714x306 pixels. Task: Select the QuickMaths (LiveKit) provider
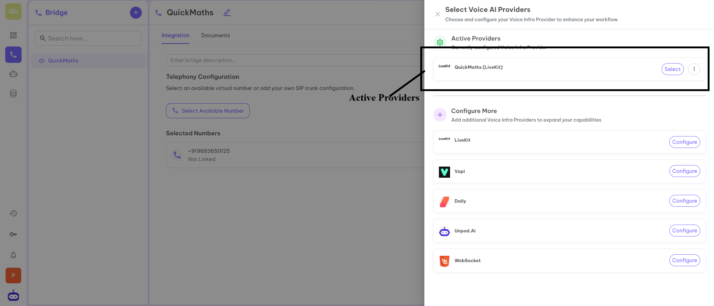point(673,69)
